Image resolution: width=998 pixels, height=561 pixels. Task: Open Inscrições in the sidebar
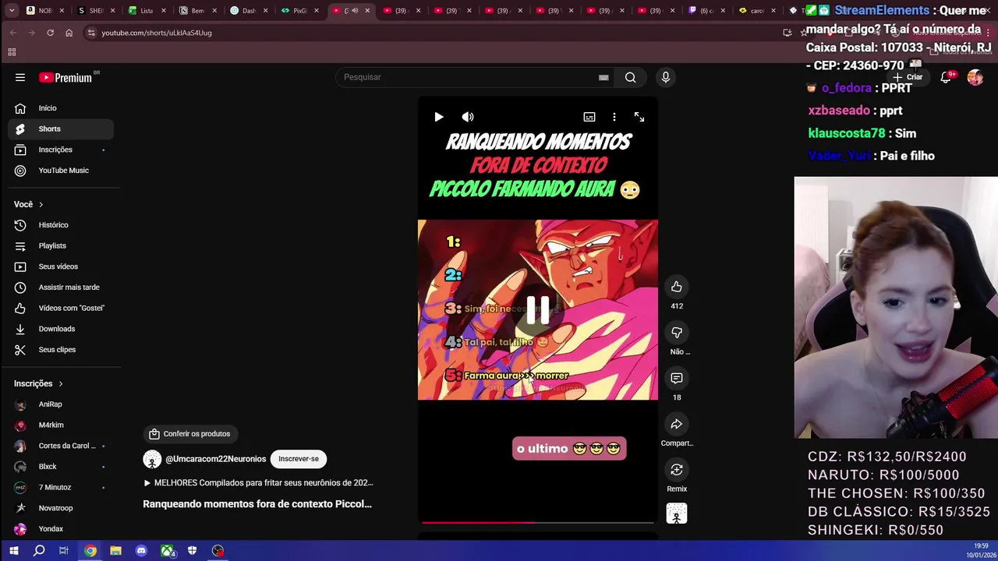tap(61, 150)
